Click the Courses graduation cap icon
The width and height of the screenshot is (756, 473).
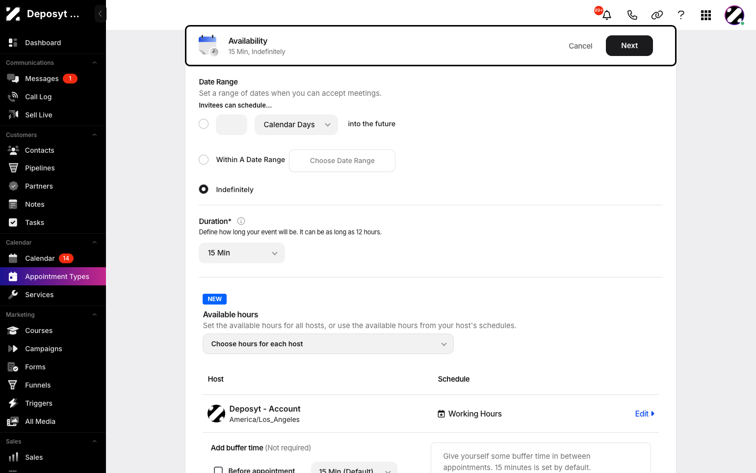13,331
